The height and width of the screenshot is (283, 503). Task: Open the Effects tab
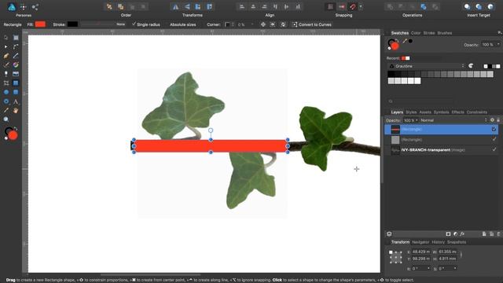(457, 112)
